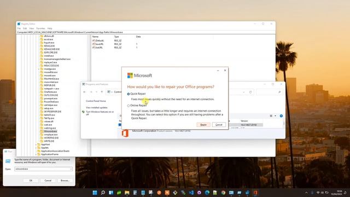Open View installed updates link
The height and width of the screenshot is (197, 350).
(97, 108)
